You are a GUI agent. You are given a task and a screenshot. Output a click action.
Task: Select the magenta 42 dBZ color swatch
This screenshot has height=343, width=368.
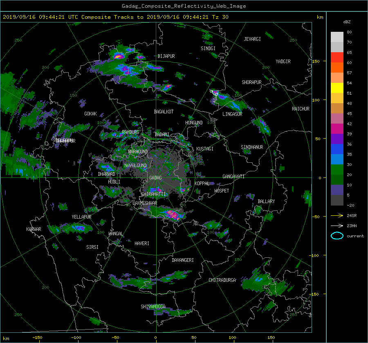337,128
